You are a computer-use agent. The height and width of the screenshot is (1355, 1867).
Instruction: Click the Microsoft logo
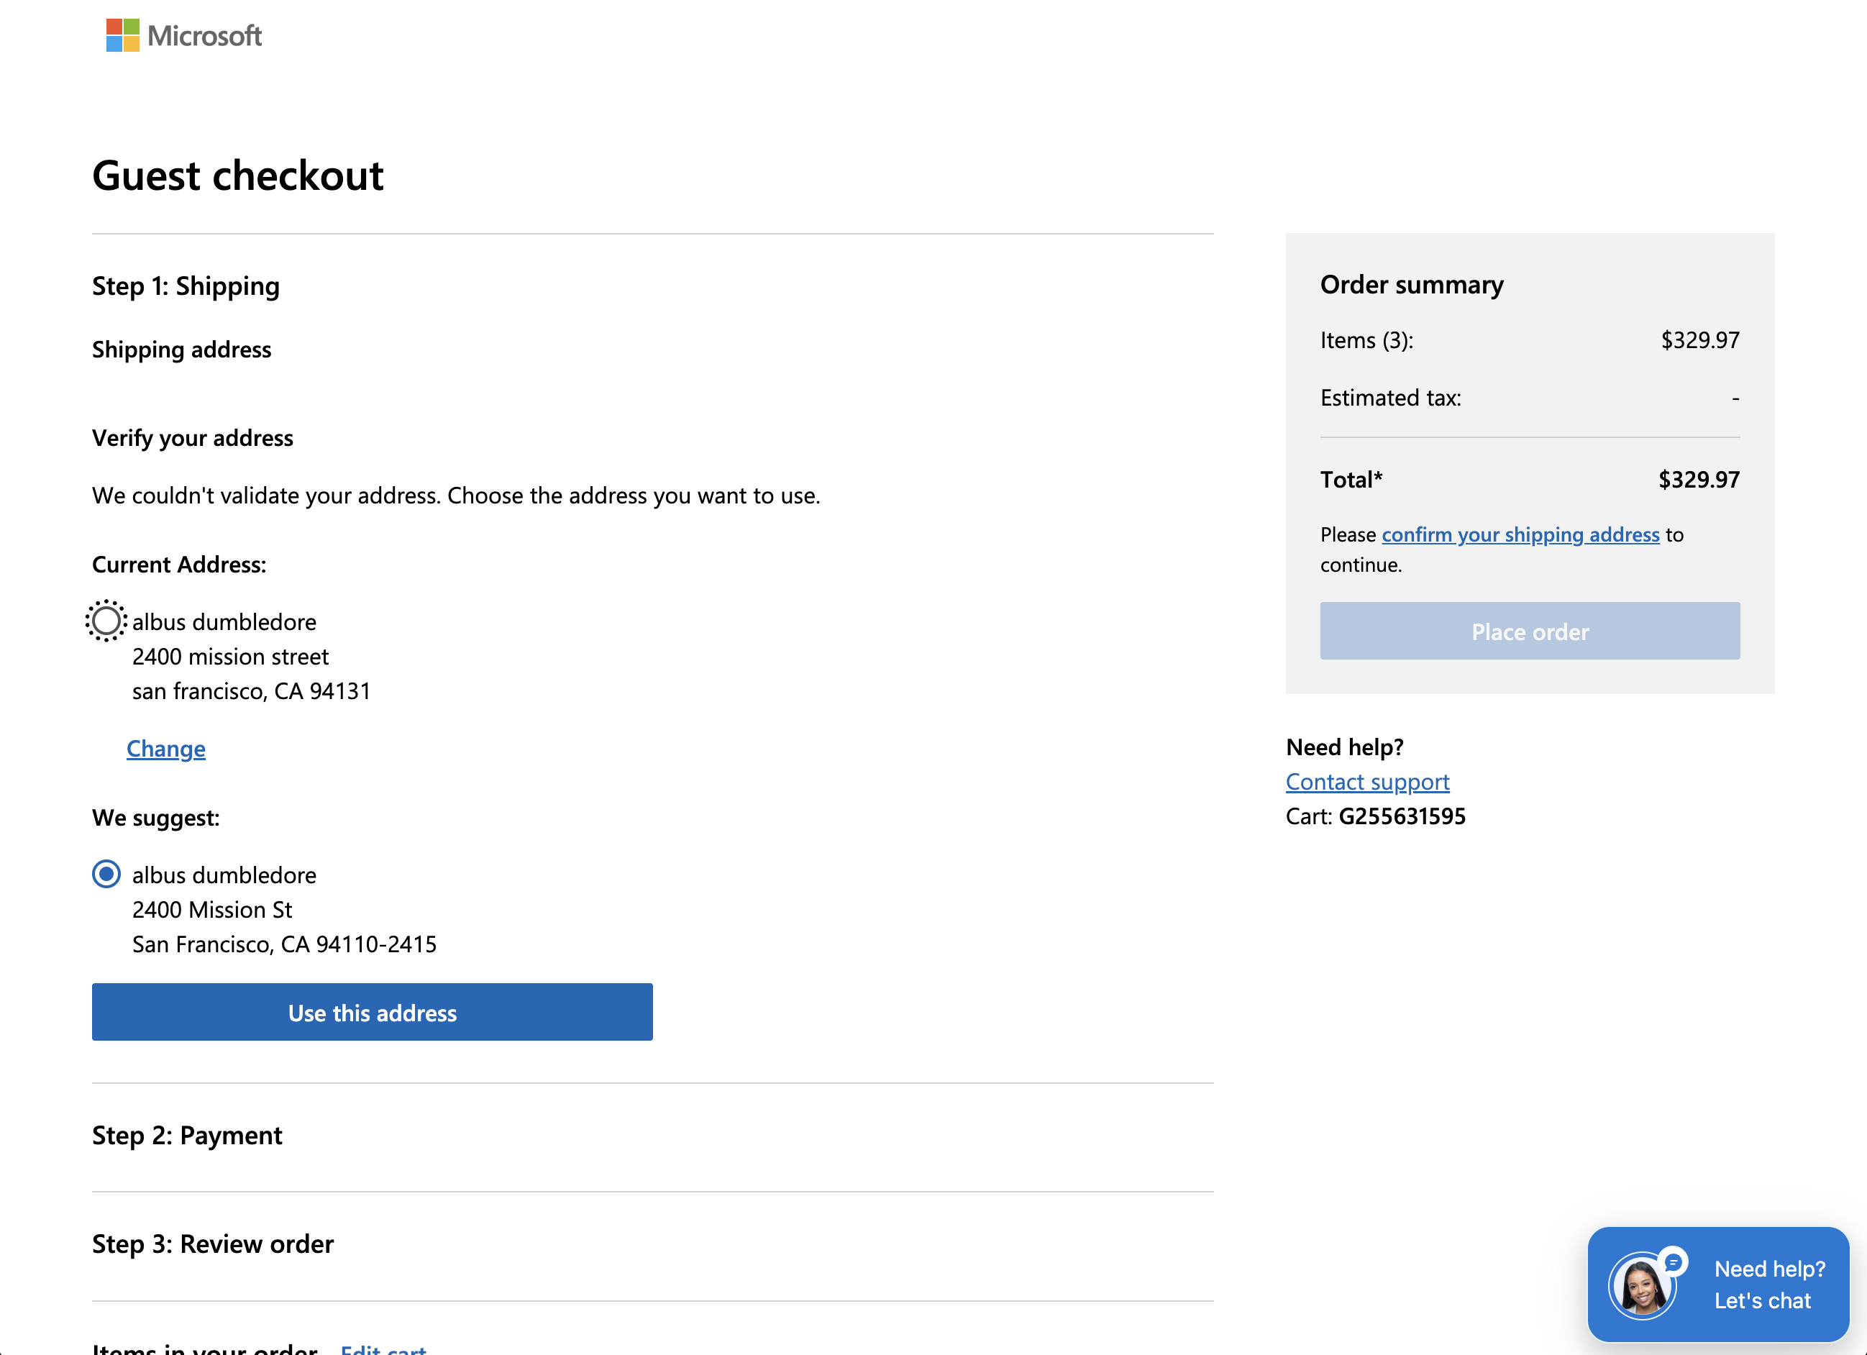coord(183,35)
